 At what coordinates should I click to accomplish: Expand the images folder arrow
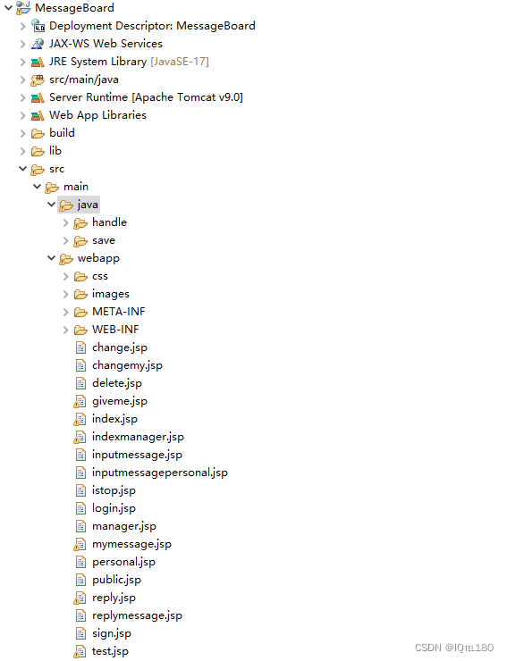(66, 294)
